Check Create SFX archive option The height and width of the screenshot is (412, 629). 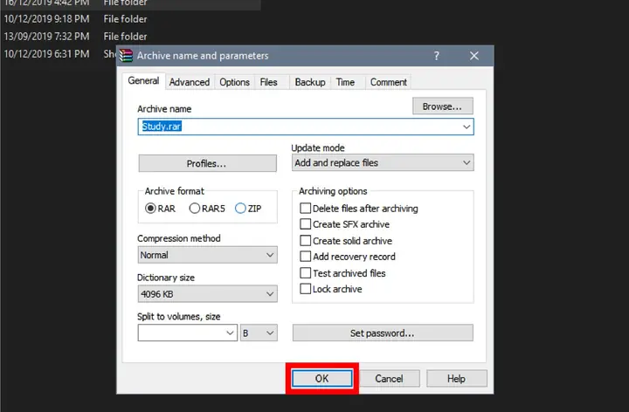(x=306, y=224)
